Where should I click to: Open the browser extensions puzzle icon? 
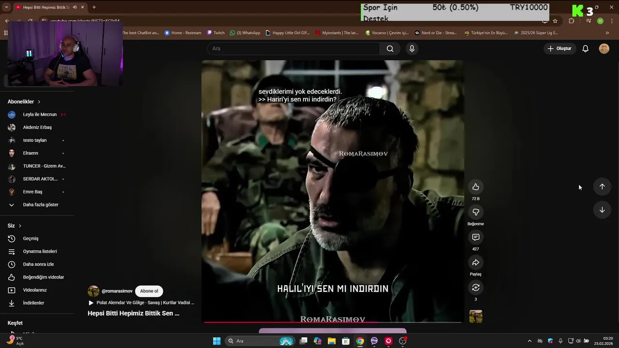coord(572,21)
